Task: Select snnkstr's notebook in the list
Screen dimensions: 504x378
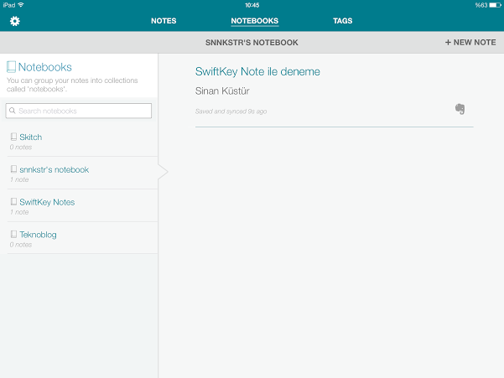Action: click(82, 173)
